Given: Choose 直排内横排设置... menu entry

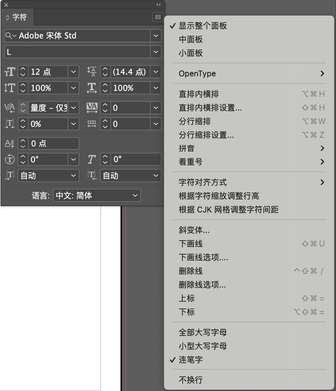Looking at the screenshot, I should pyautogui.click(x=210, y=108).
